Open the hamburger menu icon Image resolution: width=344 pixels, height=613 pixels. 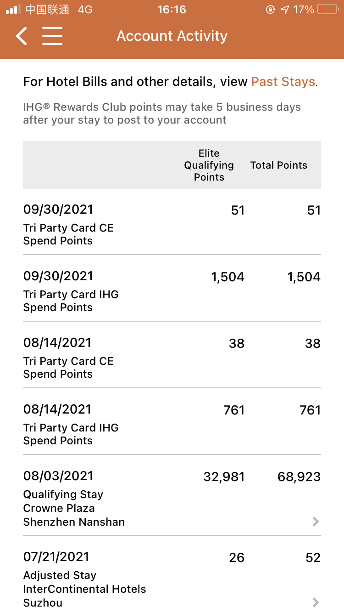point(52,36)
